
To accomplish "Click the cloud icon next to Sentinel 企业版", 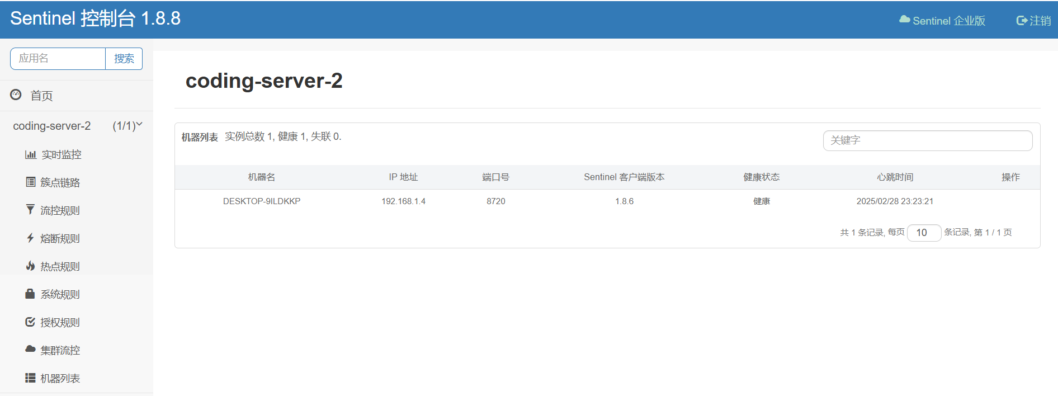I will click(904, 20).
